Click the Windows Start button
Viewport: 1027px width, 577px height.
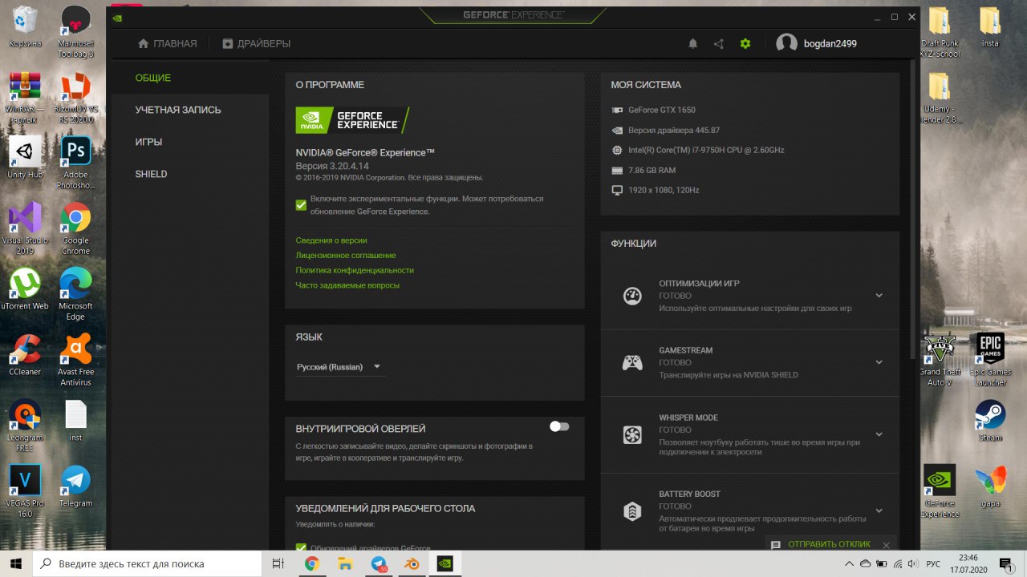click(16, 563)
